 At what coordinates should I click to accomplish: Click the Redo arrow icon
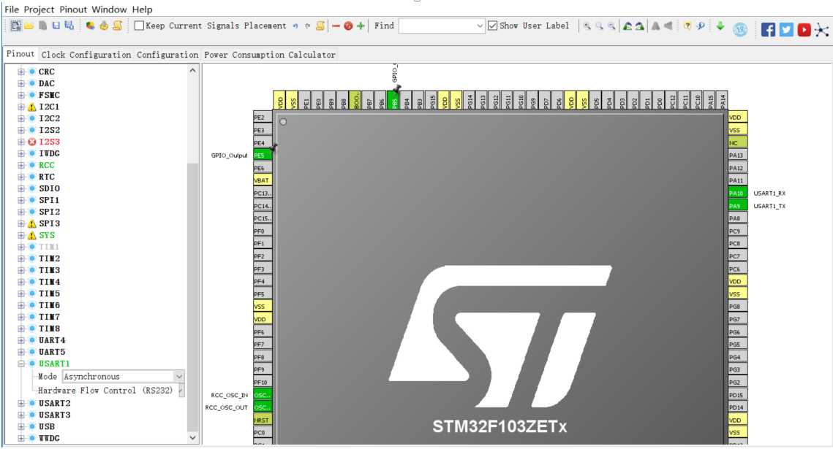tap(307, 26)
